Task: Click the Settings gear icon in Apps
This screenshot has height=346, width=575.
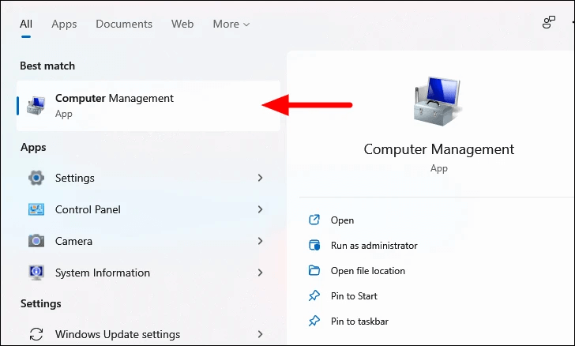Action: [36, 178]
